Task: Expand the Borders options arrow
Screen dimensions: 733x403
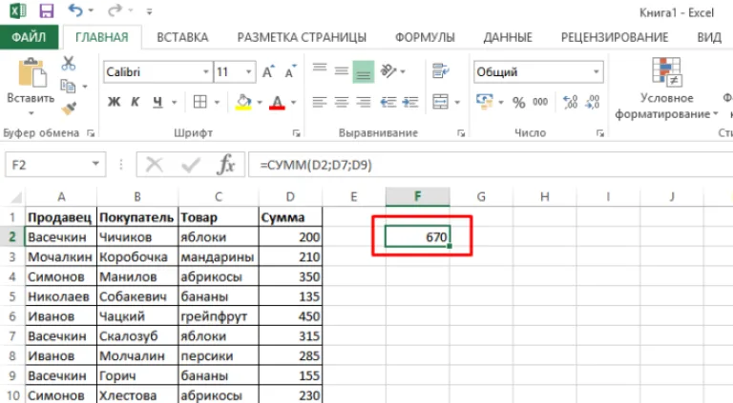Action: click(x=217, y=102)
